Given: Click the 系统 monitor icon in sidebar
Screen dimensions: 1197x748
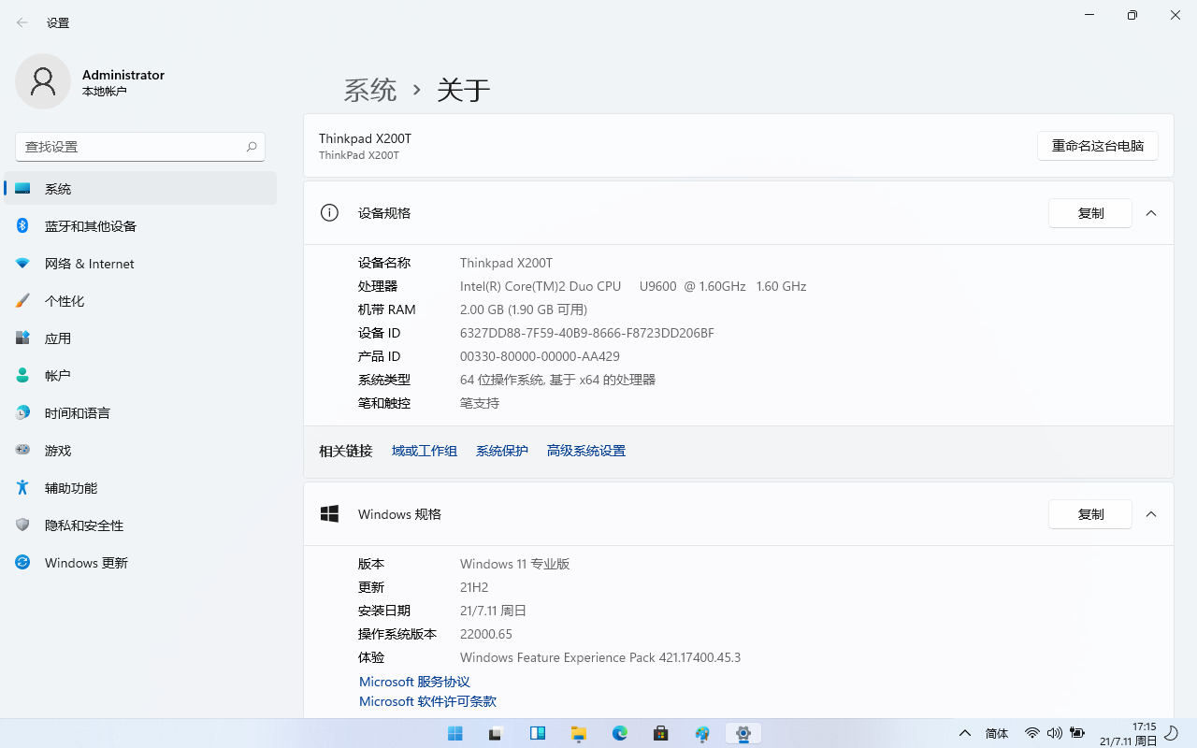Looking at the screenshot, I should point(22,189).
